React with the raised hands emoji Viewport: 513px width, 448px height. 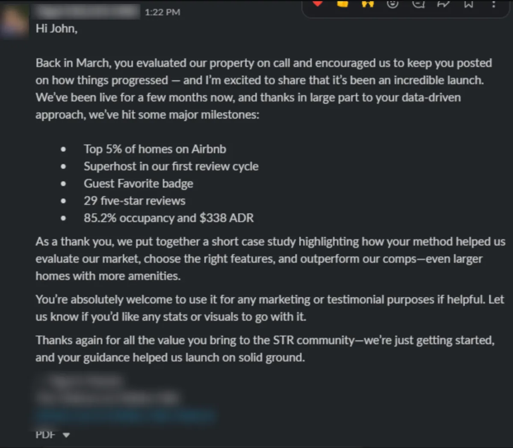[x=368, y=3]
